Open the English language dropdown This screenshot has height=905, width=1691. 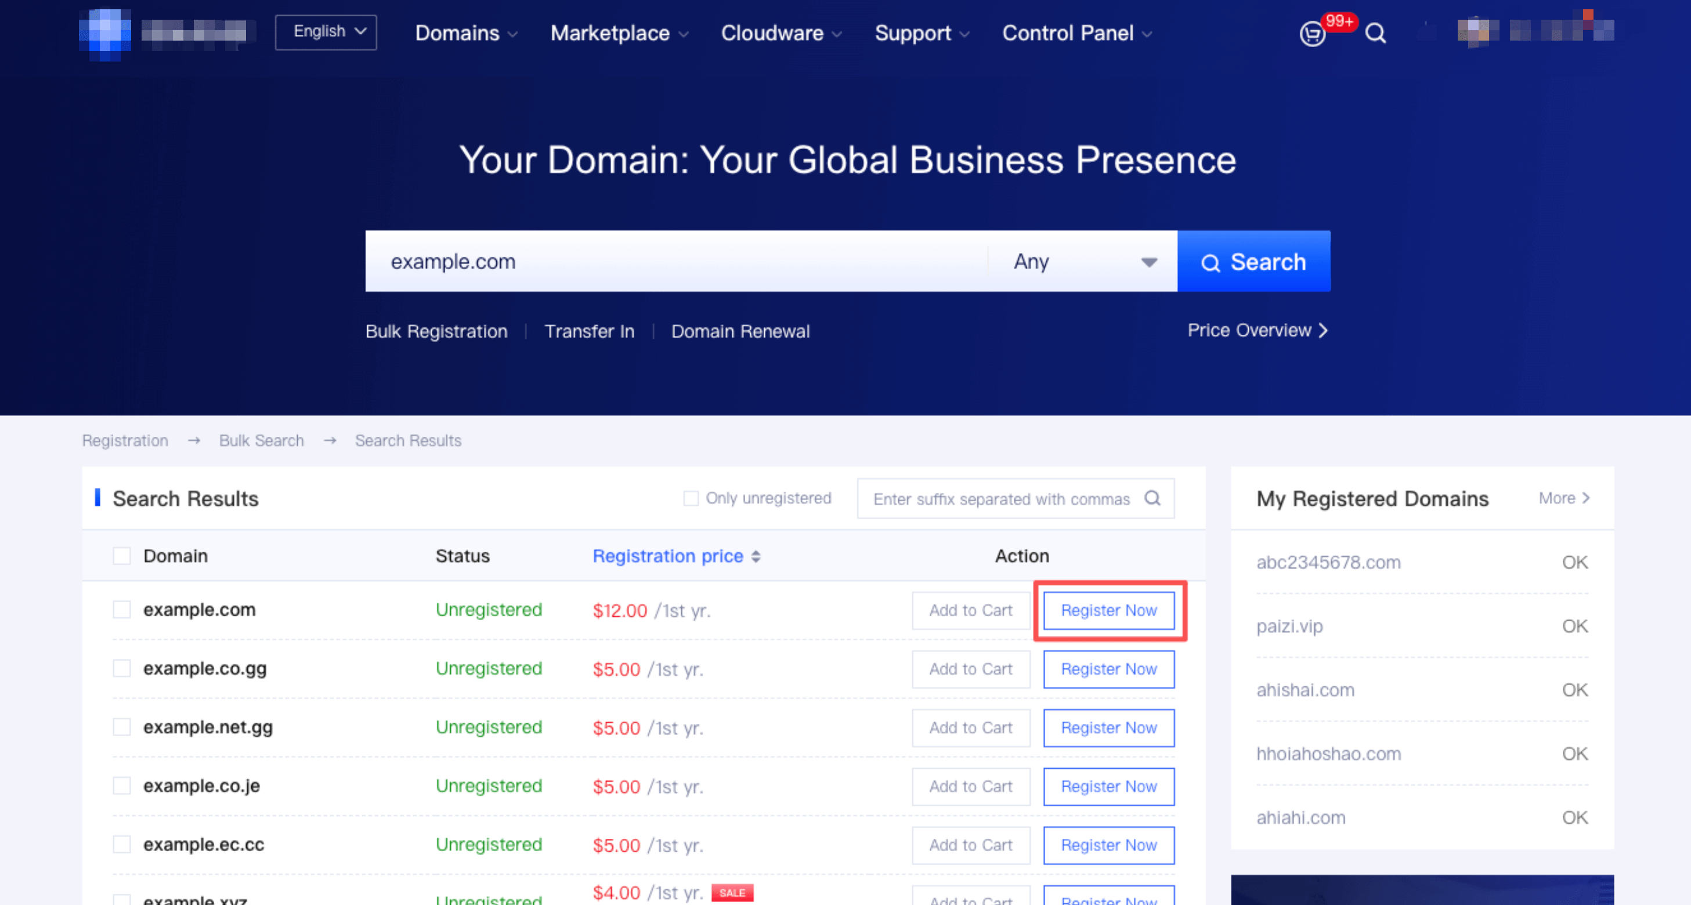326,31
